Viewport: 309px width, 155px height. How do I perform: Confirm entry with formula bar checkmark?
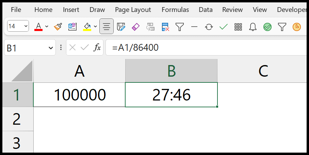[85, 47]
